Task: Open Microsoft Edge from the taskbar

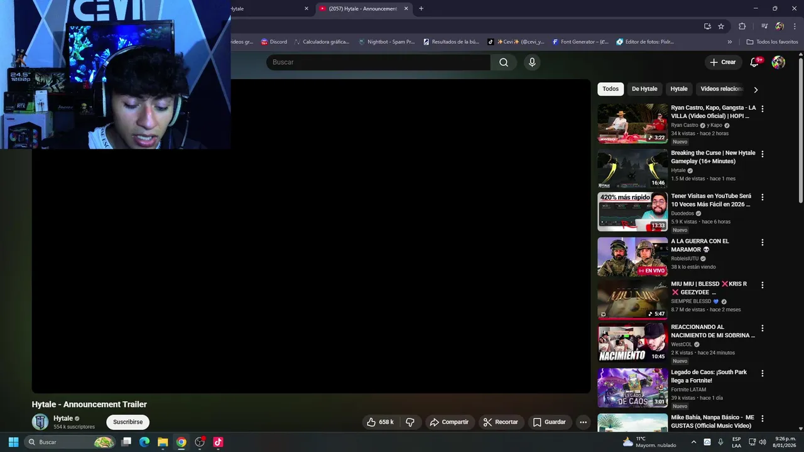Action: (x=144, y=442)
